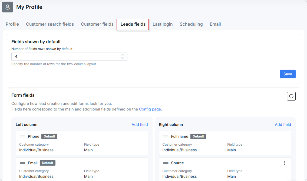Open the Email tab
This screenshot has width=307, height=181.
click(215, 24)
